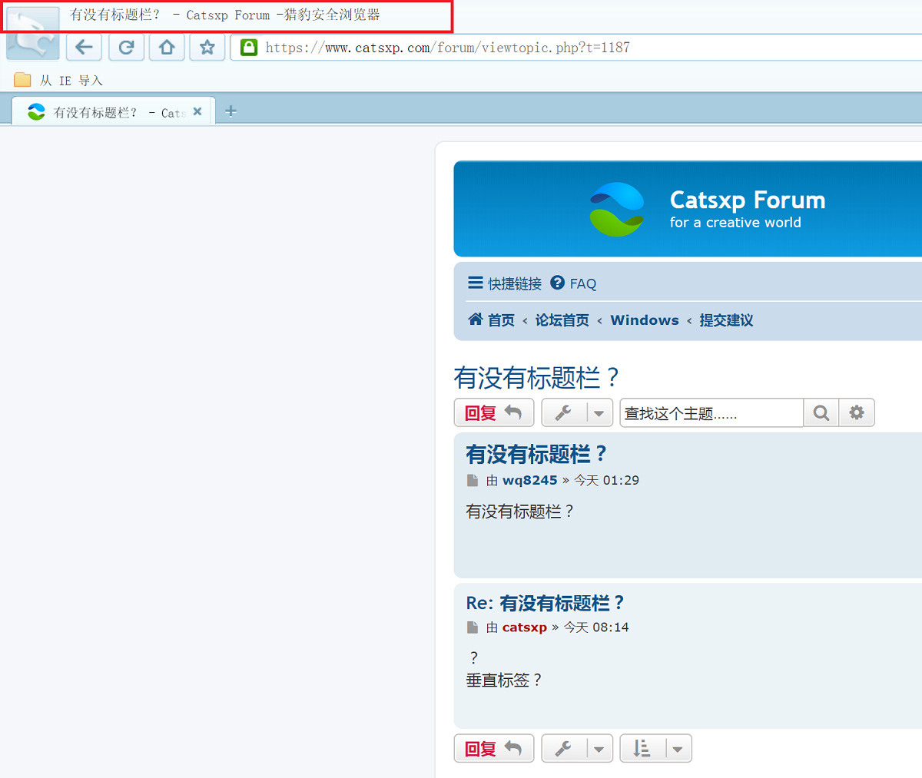Open top topic tools wrench dropdown
This screenshot has height=778, width=922.
tap(577, 413)
